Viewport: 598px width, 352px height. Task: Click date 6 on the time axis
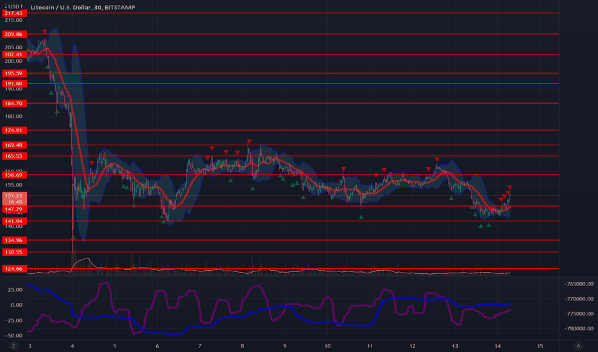point(157,346)
